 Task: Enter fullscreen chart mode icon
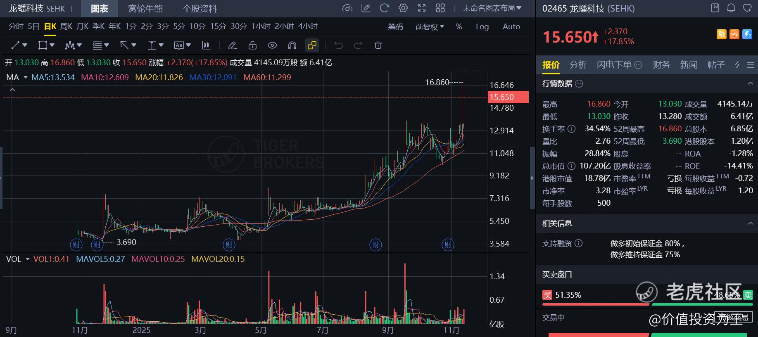pyautogui.click(x=422, y=8)
